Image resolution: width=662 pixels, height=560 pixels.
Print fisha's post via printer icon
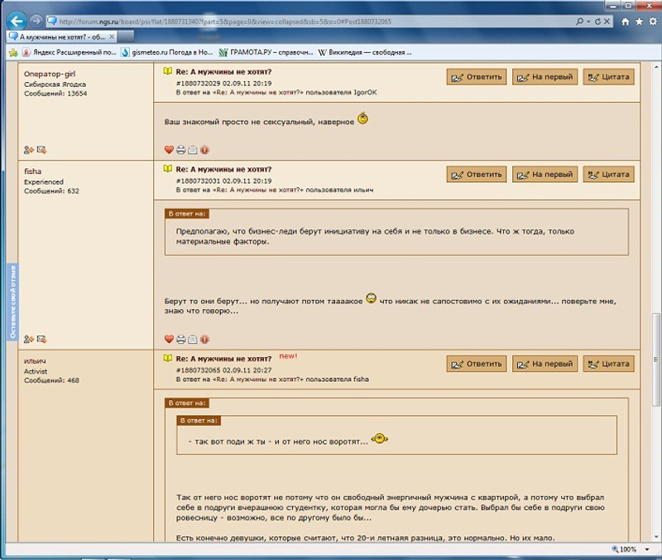coord(180,339)
